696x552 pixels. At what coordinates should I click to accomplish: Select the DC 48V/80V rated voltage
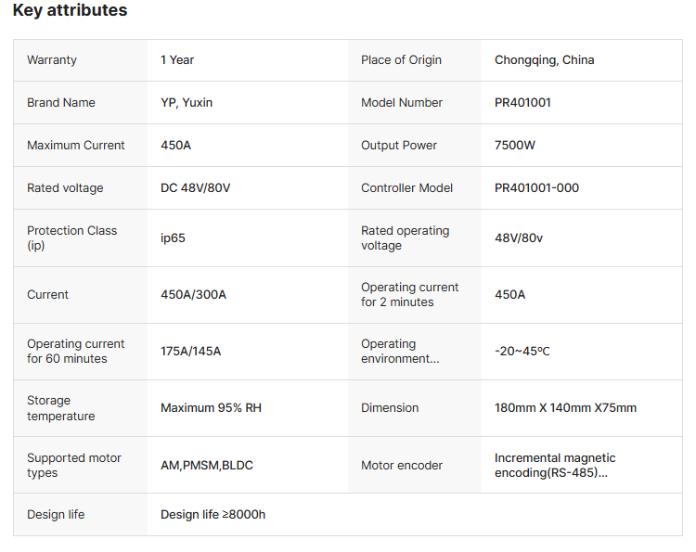coord(195,187)
